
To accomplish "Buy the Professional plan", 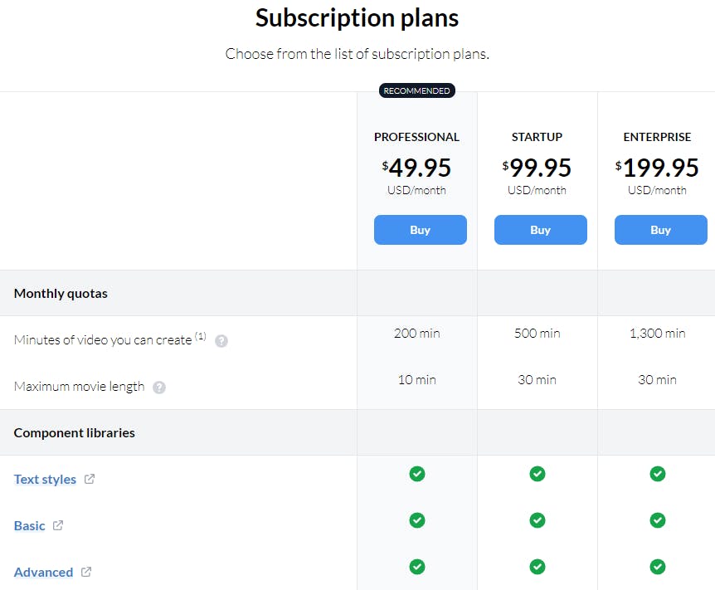I will [421, 230].
